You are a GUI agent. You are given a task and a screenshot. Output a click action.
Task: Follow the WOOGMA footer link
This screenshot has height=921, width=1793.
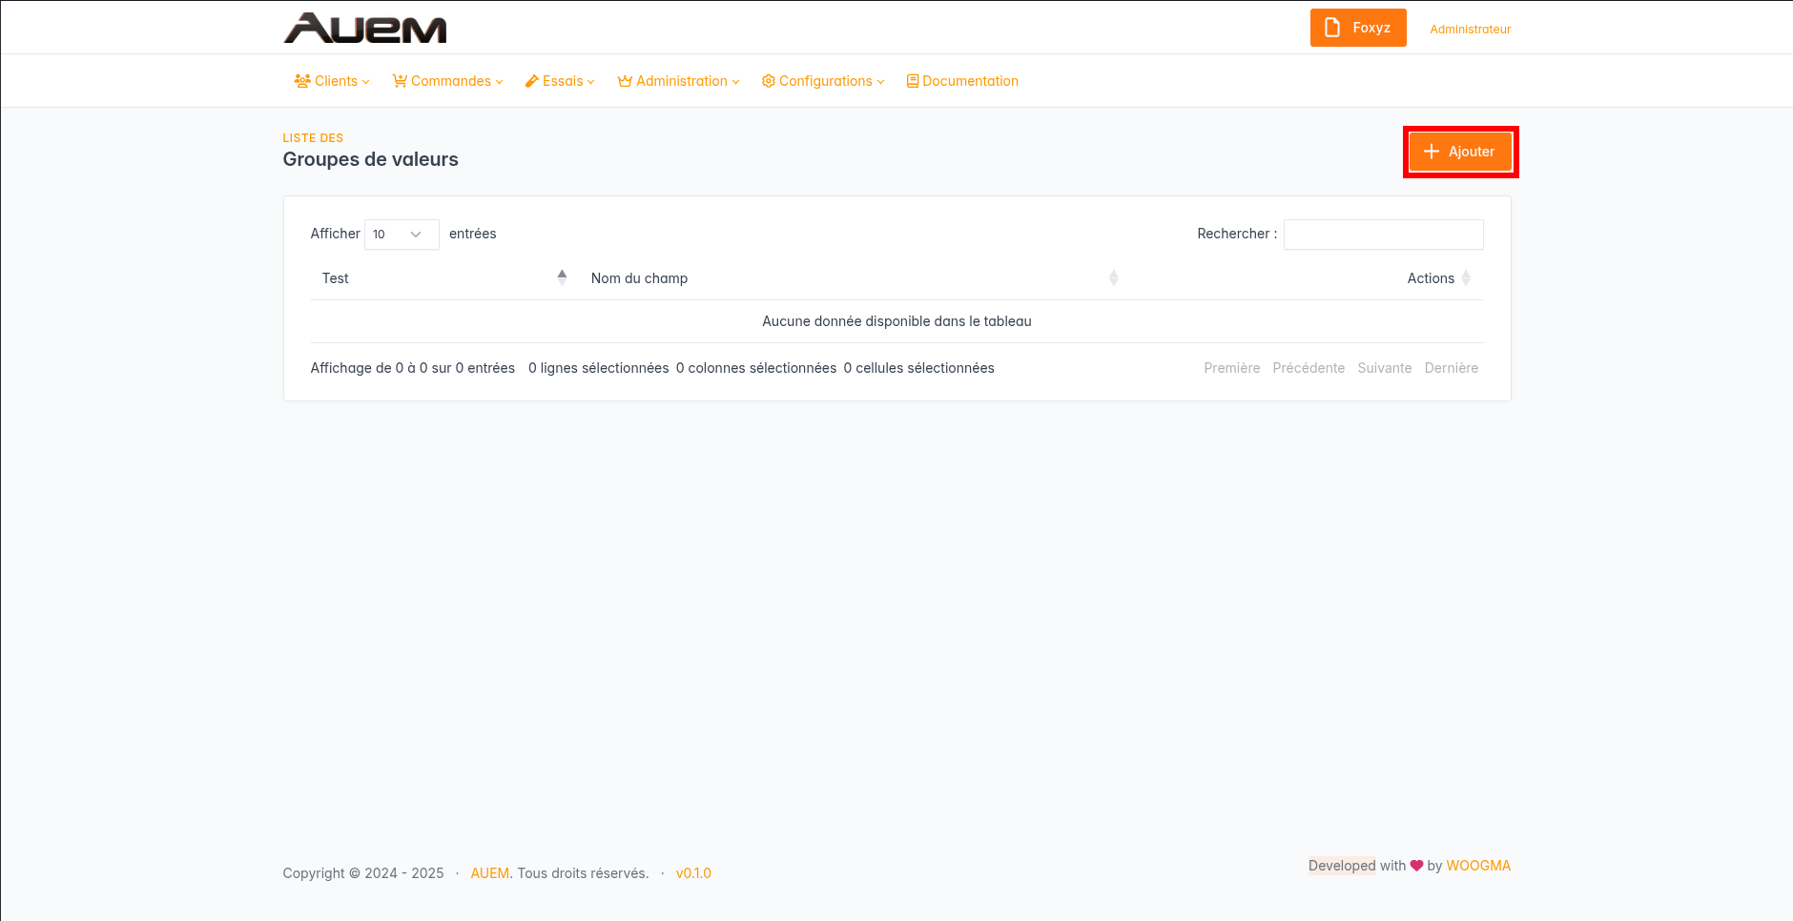(x=1478, y=866)
